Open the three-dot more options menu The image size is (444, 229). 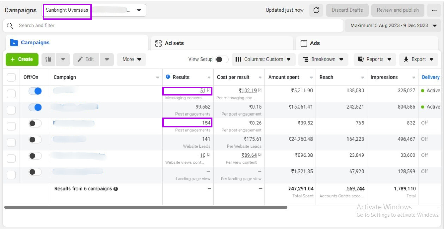[x=434, y=10]
